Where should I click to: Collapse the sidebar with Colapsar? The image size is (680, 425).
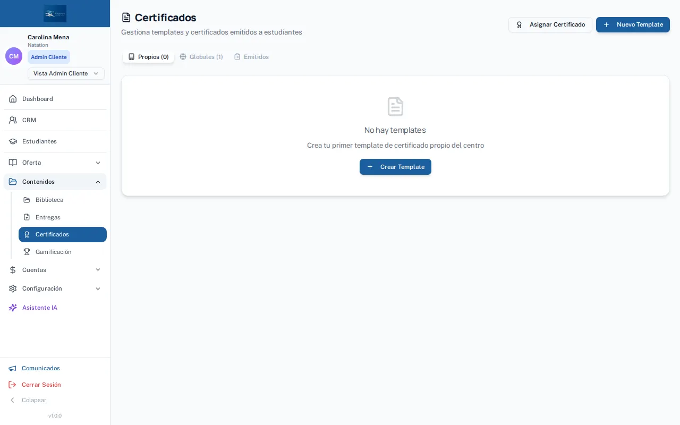tap(28, 400)
